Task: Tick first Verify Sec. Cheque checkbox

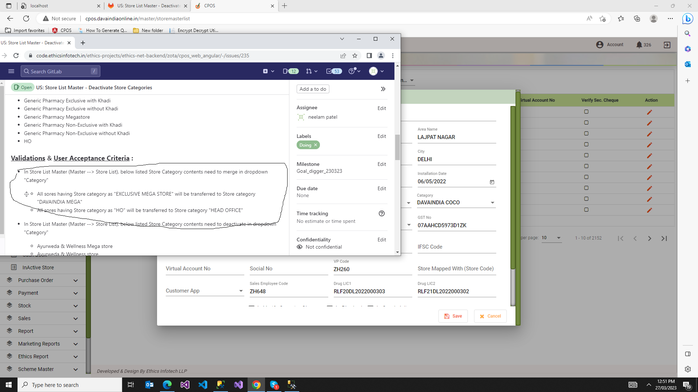Action: tap(586, 112)
